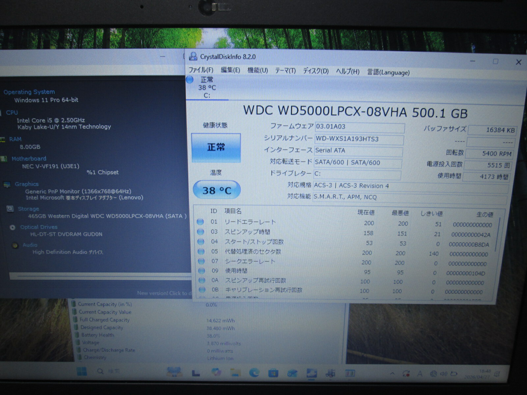
Task: Open the ヘルプ(H) menu
Action: [x=347, y=71]
